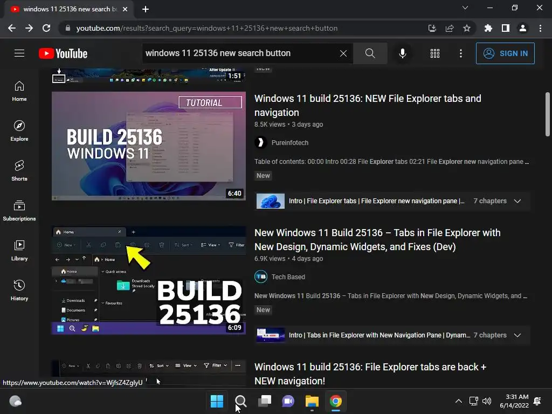Open Chat on the taskbar
Screen dimensions: 552x414
click(x=288, y=401)
